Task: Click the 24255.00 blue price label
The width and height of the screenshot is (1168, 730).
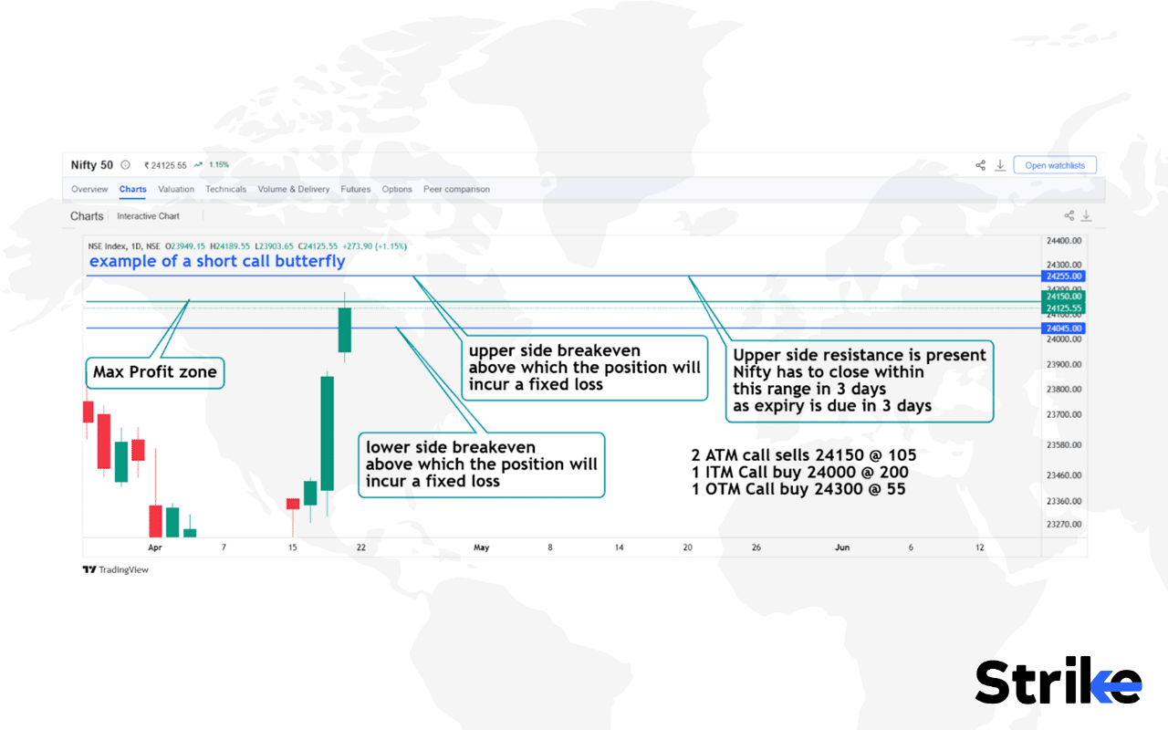Action: [x=1063, y=276]
